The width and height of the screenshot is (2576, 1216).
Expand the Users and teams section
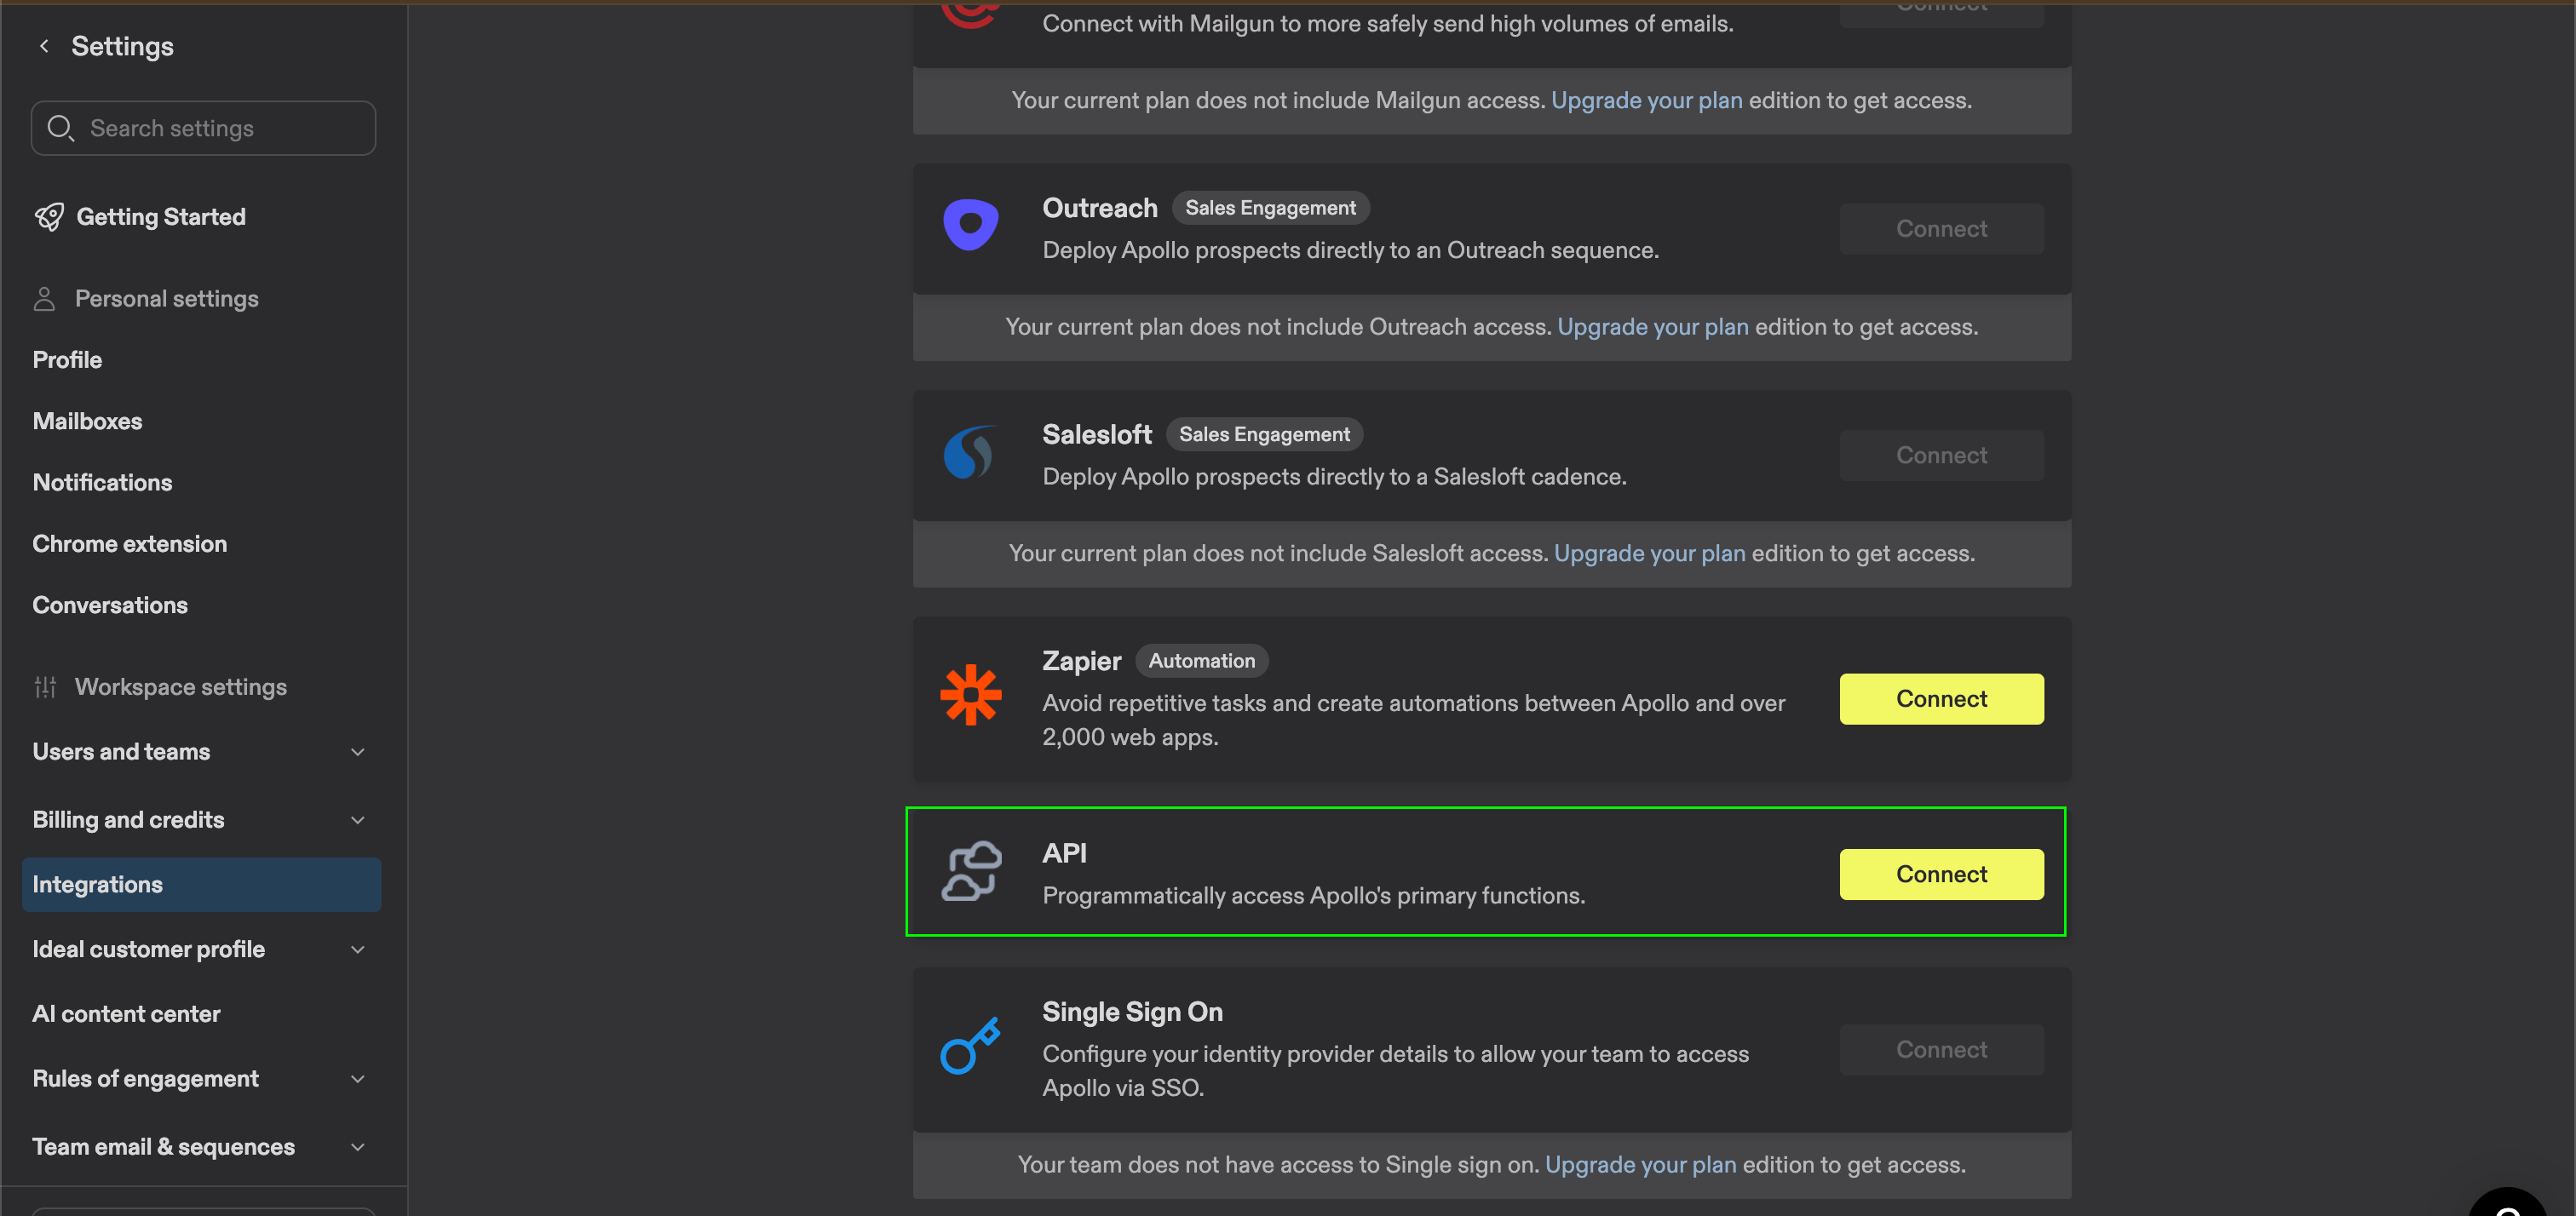357,752
